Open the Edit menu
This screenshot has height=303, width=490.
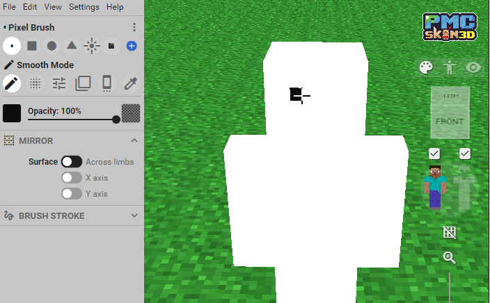click(30, 7)
